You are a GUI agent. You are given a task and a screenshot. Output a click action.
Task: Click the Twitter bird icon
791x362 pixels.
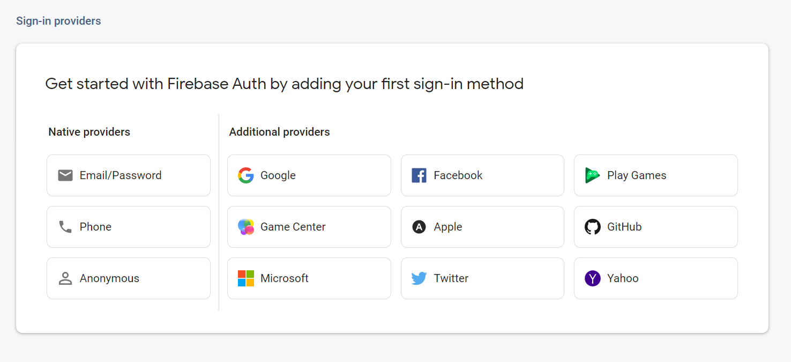pos(419,278)
